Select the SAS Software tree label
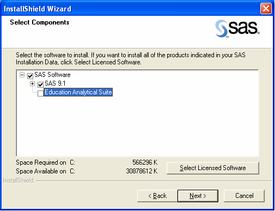Viewport: 275px width, 211px height. pos(52,75)
